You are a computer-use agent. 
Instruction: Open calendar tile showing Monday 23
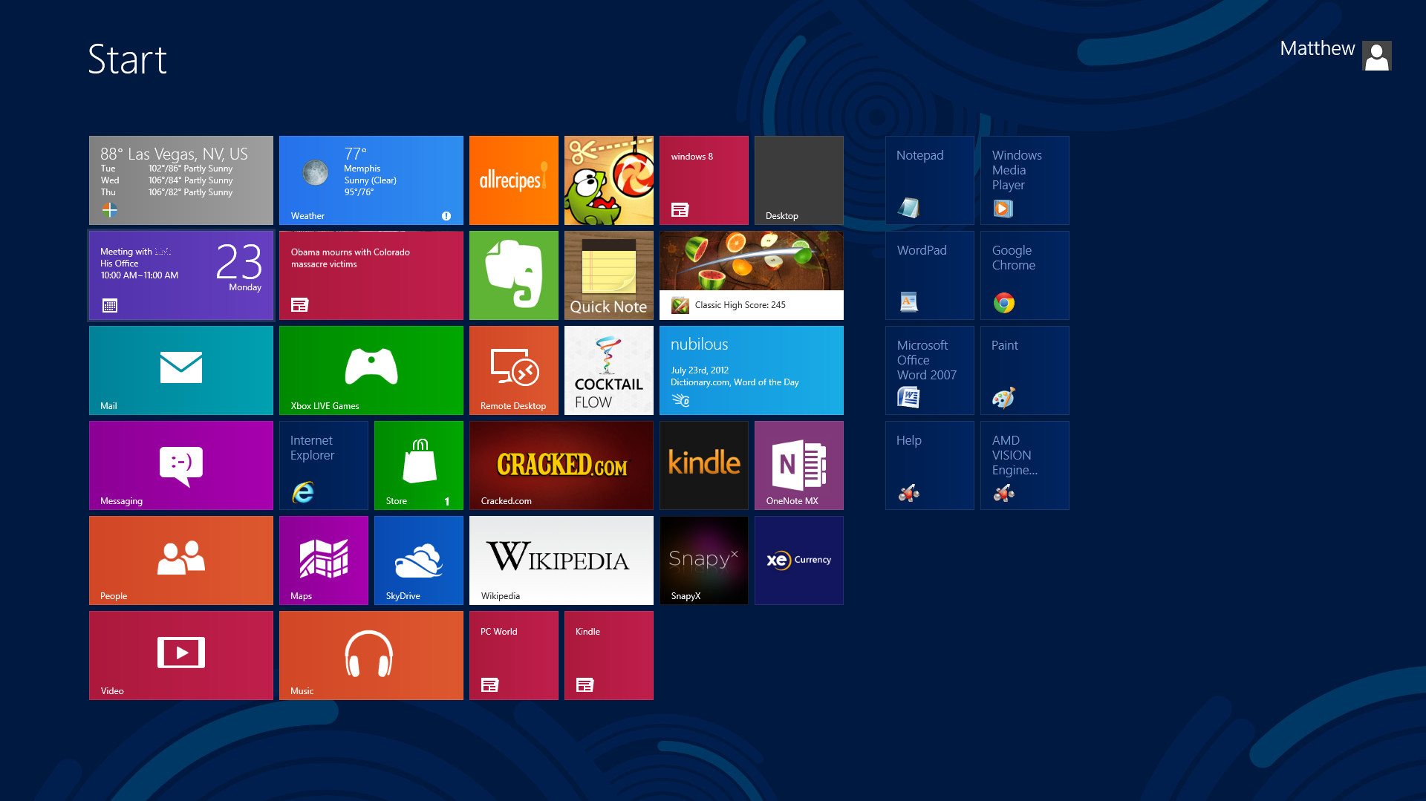(x=180, y=275)
